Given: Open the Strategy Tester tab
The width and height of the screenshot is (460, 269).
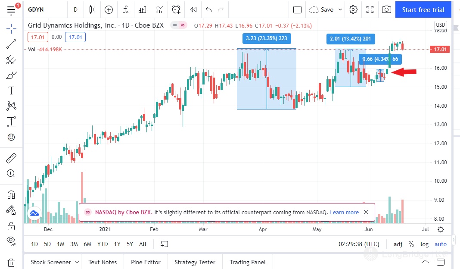Looking at the screenshot, I should coord(195,262).
